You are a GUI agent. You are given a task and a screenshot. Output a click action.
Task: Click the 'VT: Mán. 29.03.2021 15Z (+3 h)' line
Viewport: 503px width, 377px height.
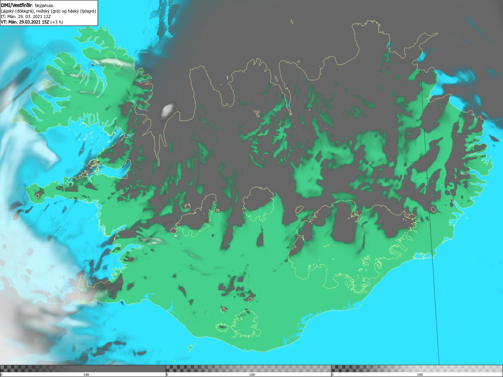[32, 22]
